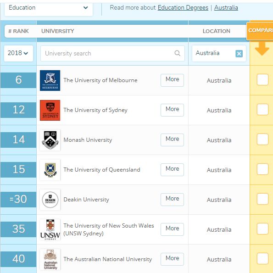Click More for Australian National University
This screenshot has width=273, height=273.
pyautogui.click(x=172, y=259)
